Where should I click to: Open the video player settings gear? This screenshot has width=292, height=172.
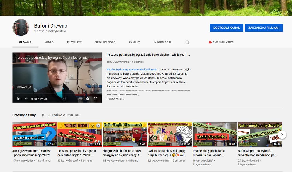click(88, 99)
